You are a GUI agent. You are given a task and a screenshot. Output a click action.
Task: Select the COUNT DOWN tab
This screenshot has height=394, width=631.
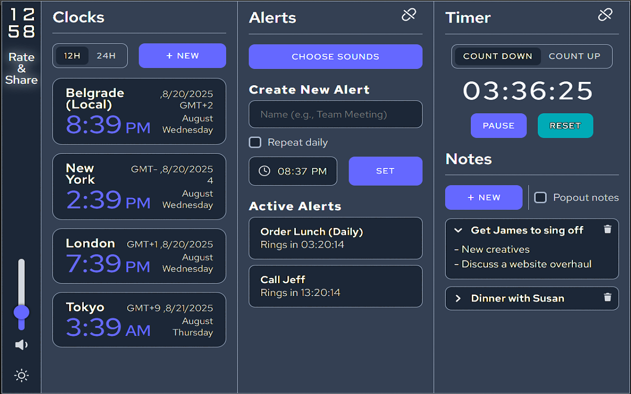point(498,56)
